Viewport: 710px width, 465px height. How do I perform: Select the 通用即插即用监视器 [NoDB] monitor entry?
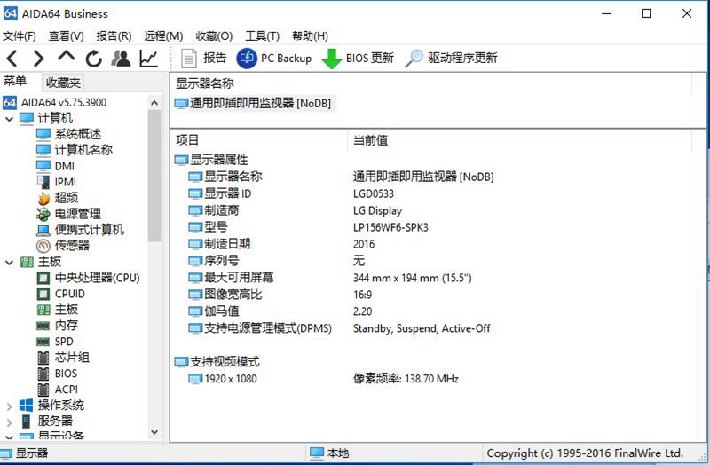(x=253, y=103)
